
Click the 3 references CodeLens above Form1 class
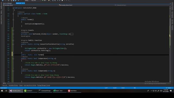click(21, 12)
